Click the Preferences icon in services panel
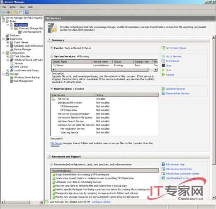Viewport: 216px width, 209px height. (x=163, y=61)
